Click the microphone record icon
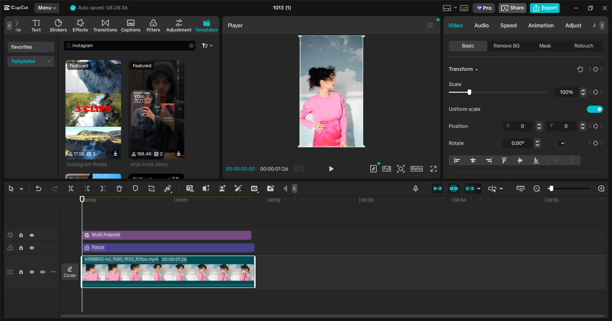This screenshot has height=321, width=612. [415, 188]
